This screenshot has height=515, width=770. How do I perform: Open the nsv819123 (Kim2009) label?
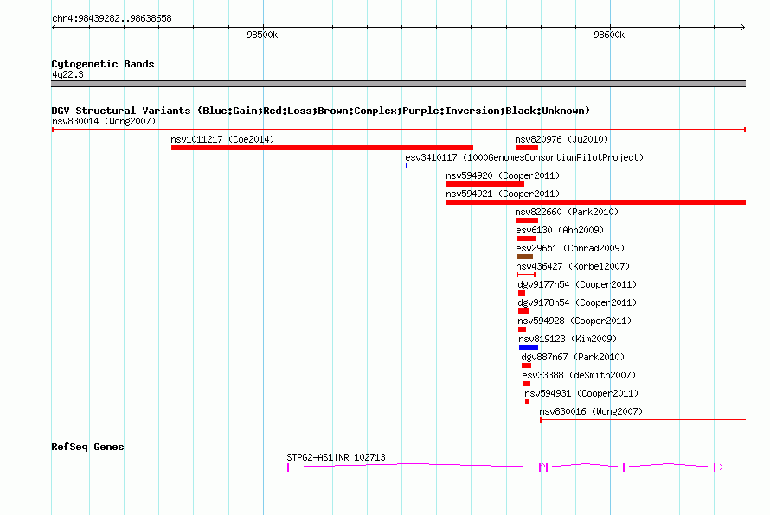coord(568,339)
